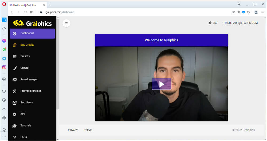Open the Dashboard sidebar item
This screenshot has width=267, height=141.
coord(32,33)
